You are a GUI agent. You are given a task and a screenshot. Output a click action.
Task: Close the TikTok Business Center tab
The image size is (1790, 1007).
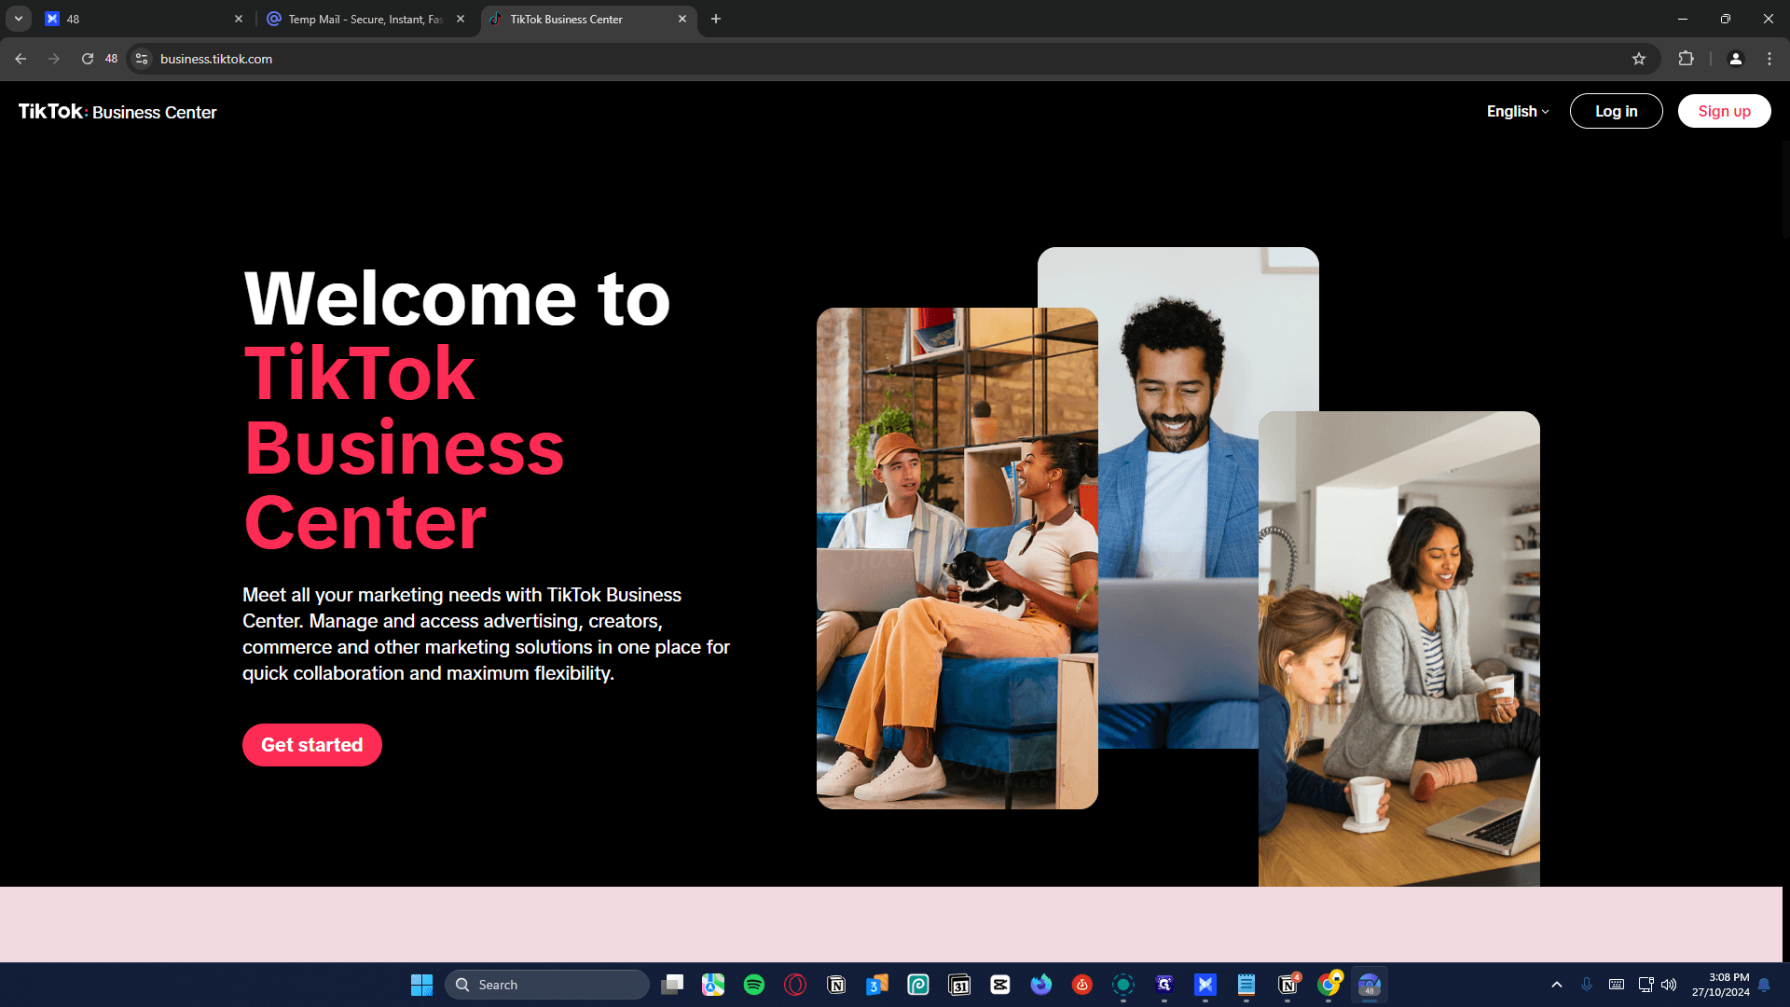point(682,19)
